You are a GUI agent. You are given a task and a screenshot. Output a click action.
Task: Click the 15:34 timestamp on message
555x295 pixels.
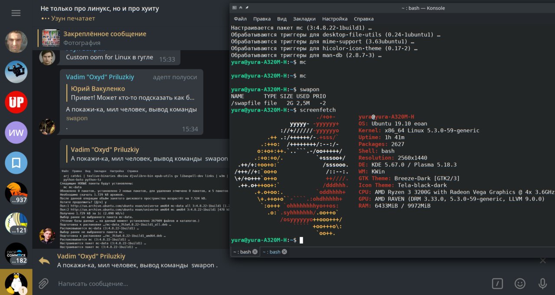pos(190,129)
